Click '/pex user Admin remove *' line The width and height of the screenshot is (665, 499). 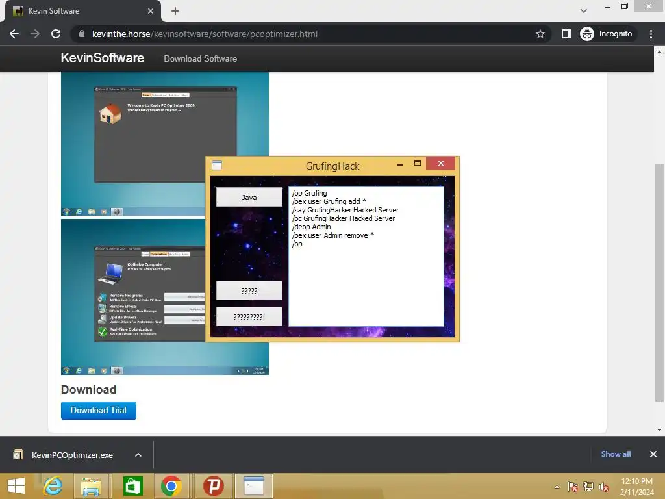[333, 235]
